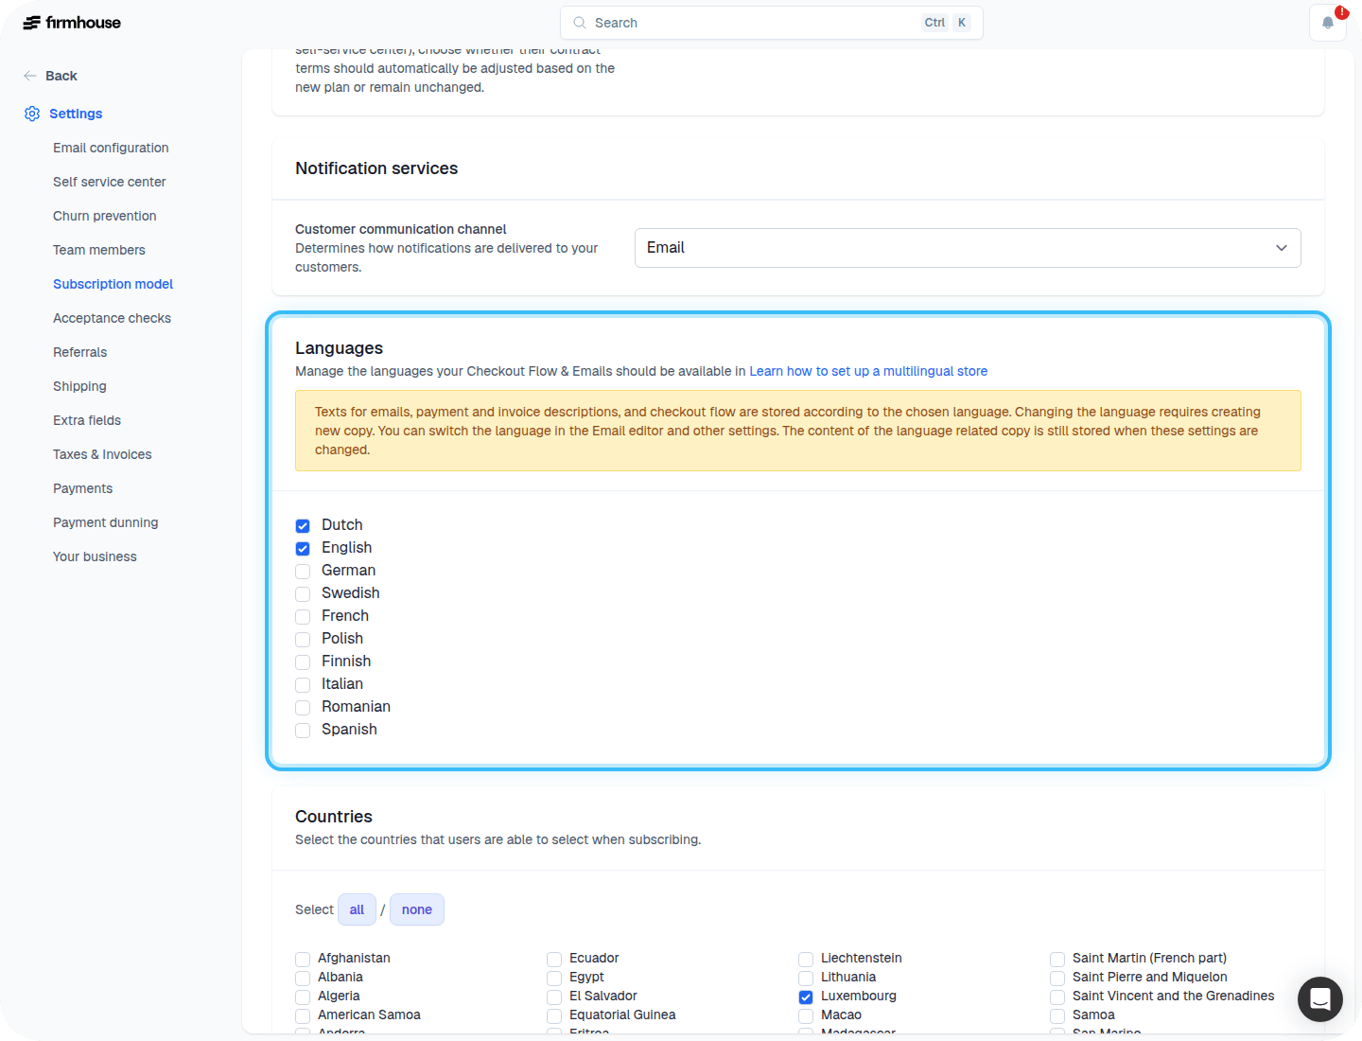Enable the French language checkbox
Screen dimensions: 1362x1041
pyautogui.click(x=303, y=617)
